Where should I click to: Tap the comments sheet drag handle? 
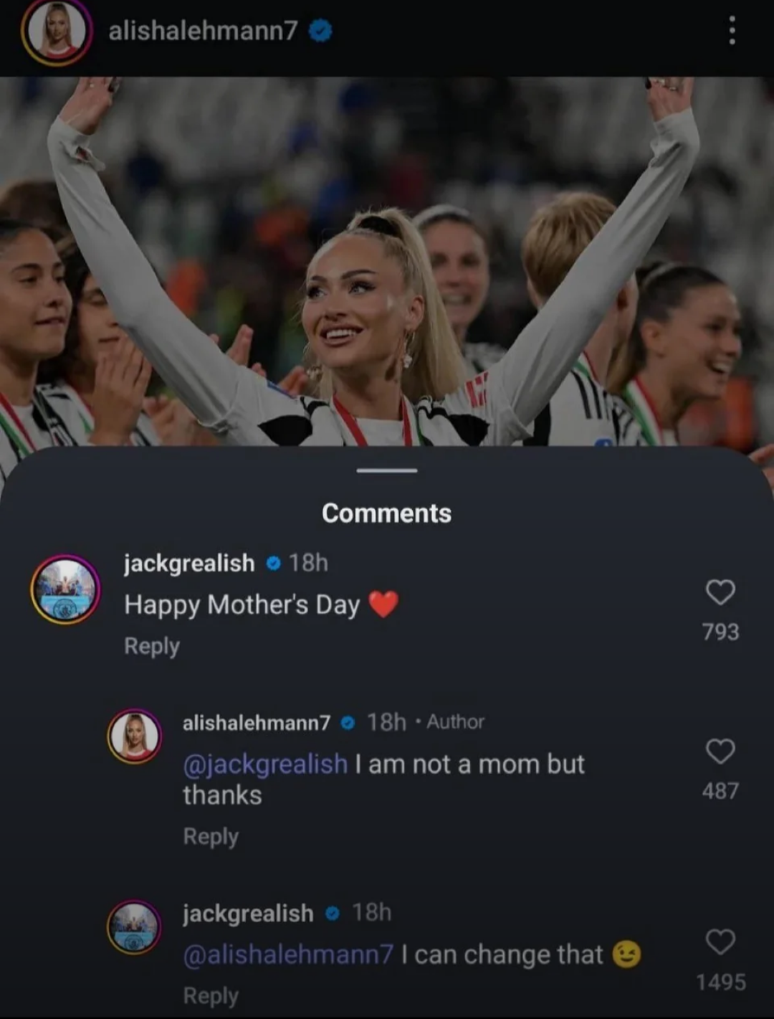[387, 471]
